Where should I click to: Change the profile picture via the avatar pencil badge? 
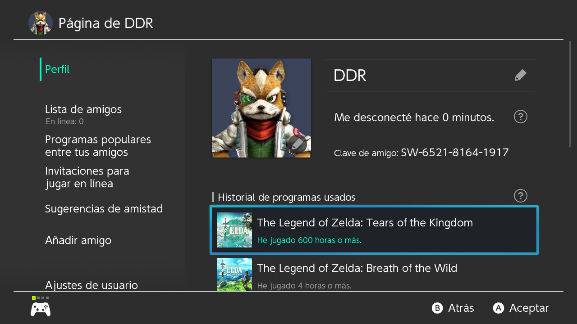point(297,144)
